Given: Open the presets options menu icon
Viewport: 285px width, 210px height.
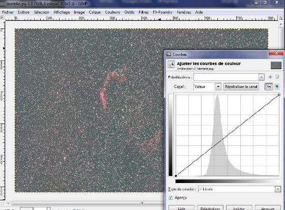Looking at the screenshot, I should [x=277, y=77].
